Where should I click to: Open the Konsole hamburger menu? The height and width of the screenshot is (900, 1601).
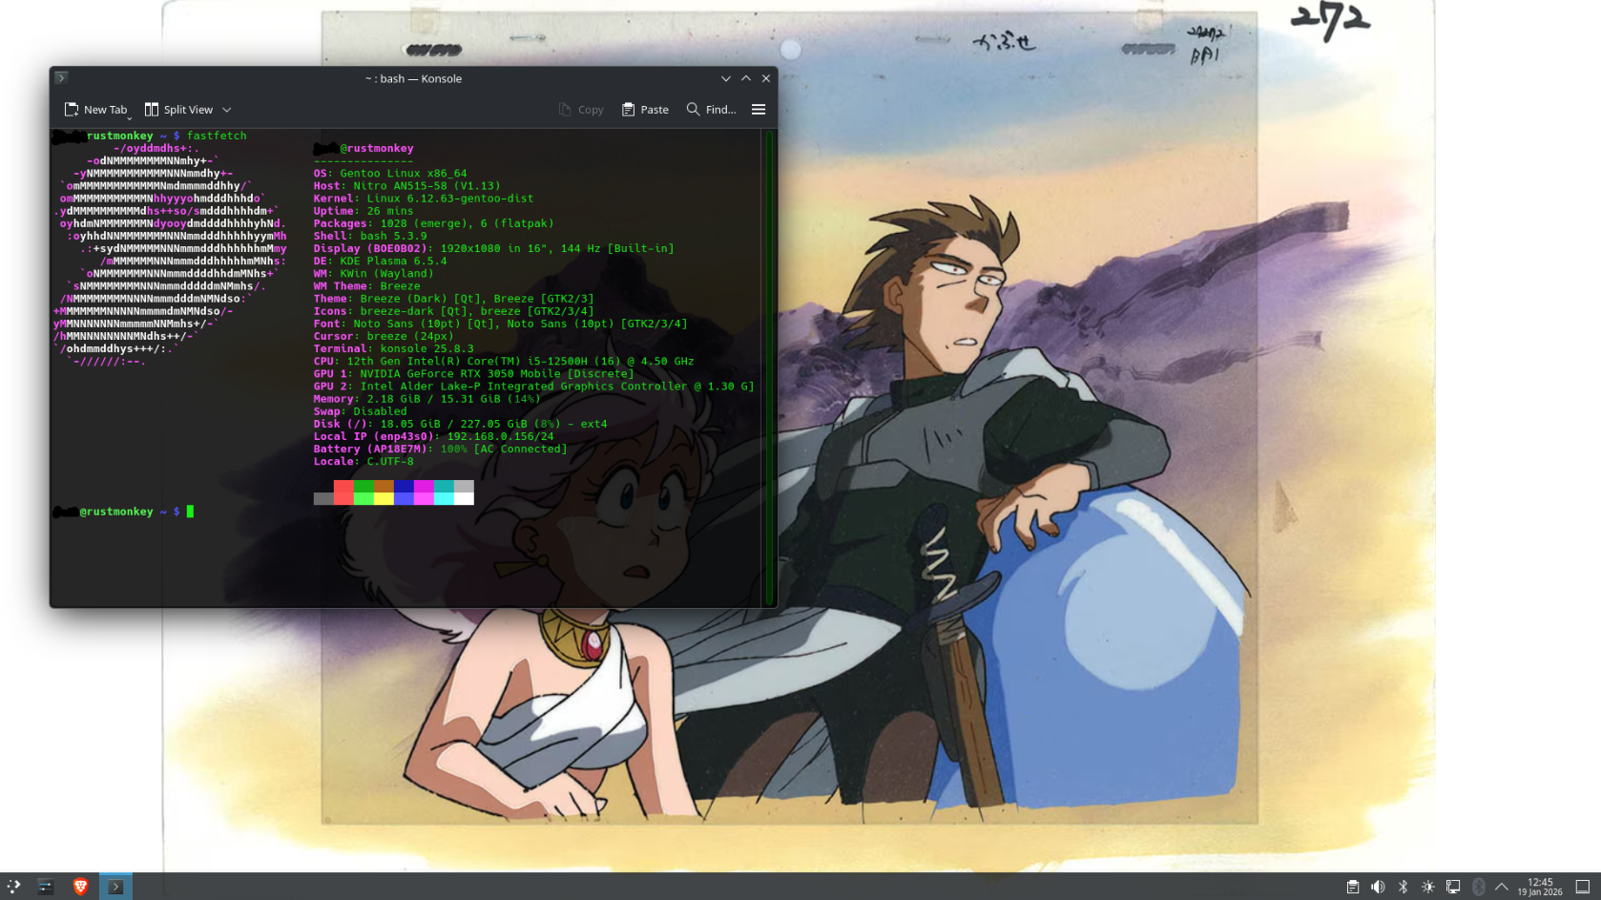(759, 110)
